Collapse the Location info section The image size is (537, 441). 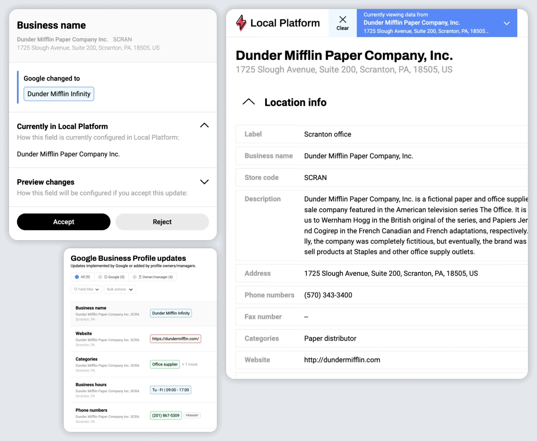pyautogui.click(x=249, y=102)
